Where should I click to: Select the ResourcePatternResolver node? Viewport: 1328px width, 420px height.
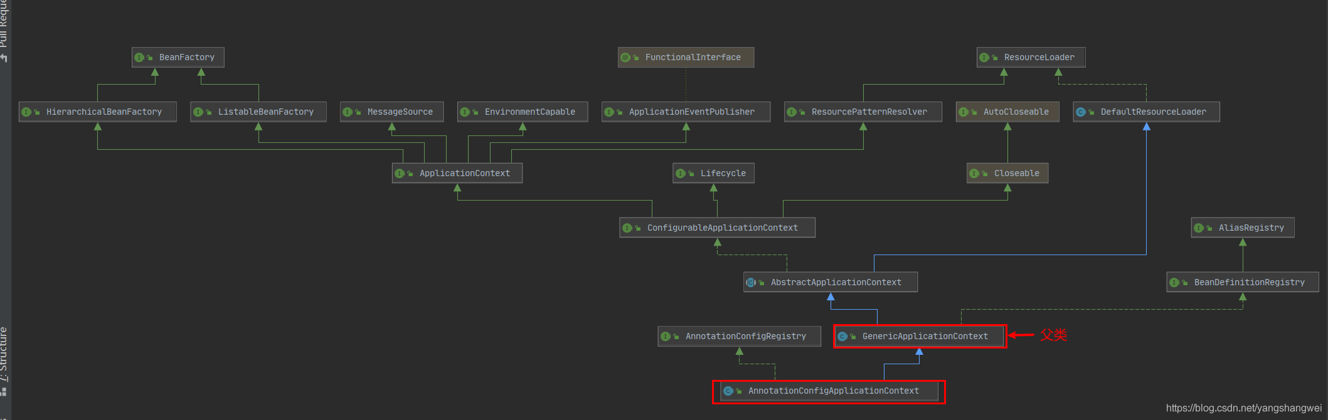869,112
